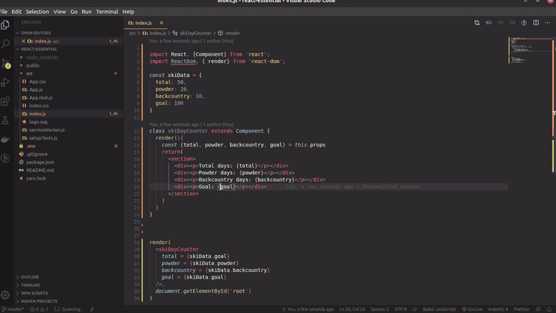Close index.js in Open Editors list
This screenshot has width=556, height=313.
coord(23,41)
